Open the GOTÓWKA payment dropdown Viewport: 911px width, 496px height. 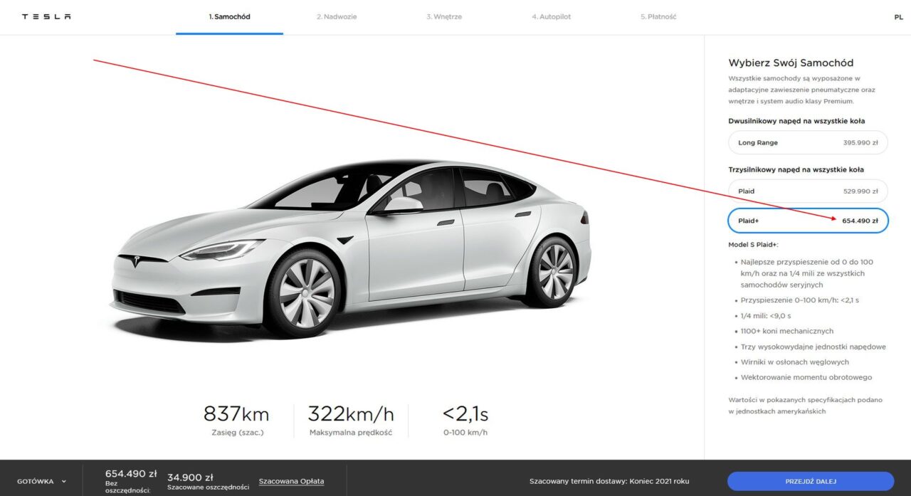[x=42, y=481]
